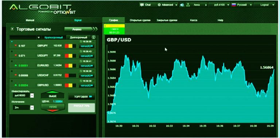
Task: Open the График tab
Action: 113,20
